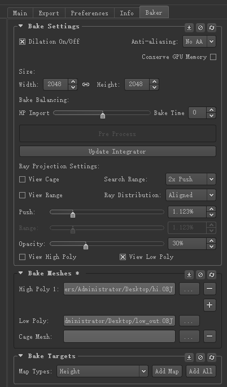Collapse the Bake Meshes section
This screenshot has height=387, width=227.
21,273
